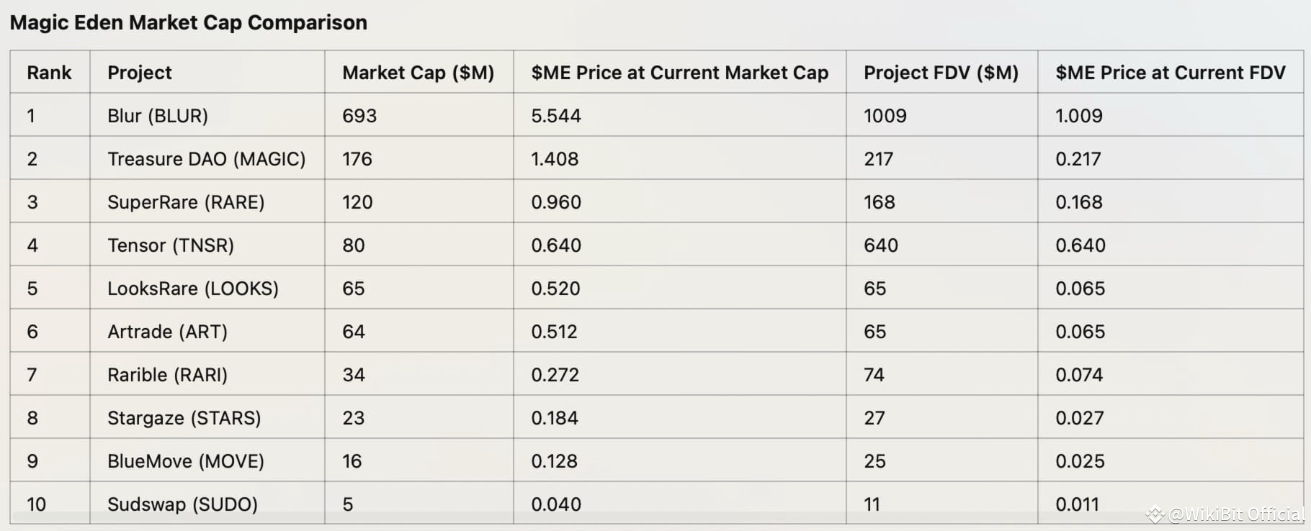Click the Project FDV ($M) column header
The image size is (1311, 531).
(941, 73)
